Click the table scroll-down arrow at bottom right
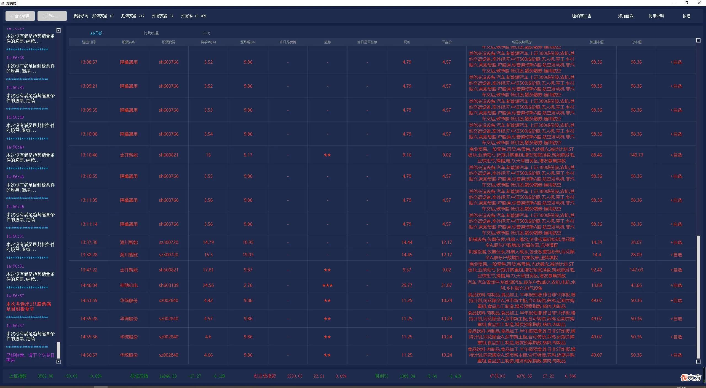 698,362
